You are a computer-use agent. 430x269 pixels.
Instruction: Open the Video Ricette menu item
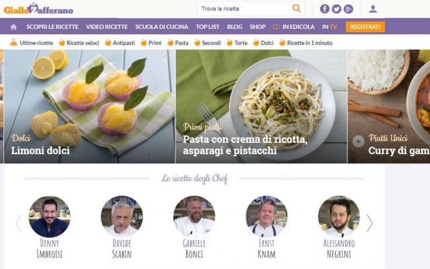click(x=107, y=27)
